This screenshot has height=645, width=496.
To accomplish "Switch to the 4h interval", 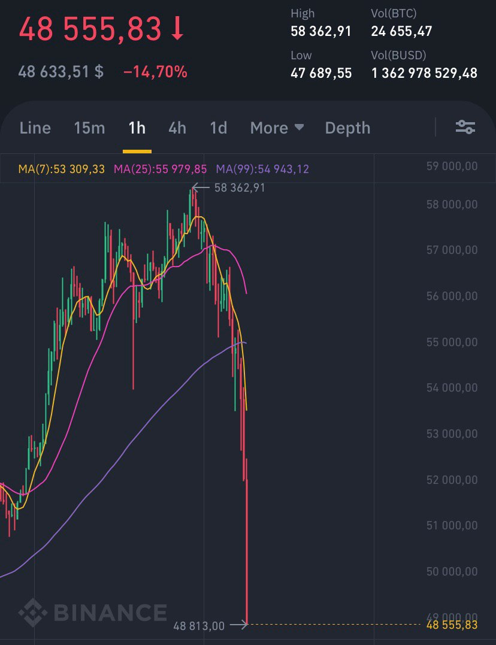I will pos(177,128).
